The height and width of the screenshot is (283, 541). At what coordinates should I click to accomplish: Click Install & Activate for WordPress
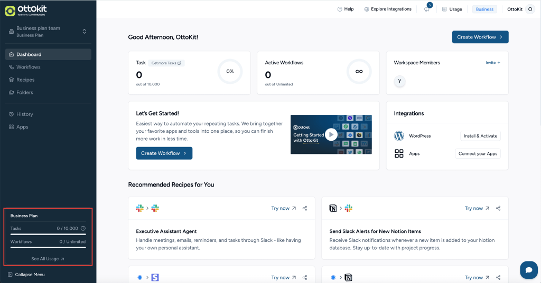click(x=480, y=136)
